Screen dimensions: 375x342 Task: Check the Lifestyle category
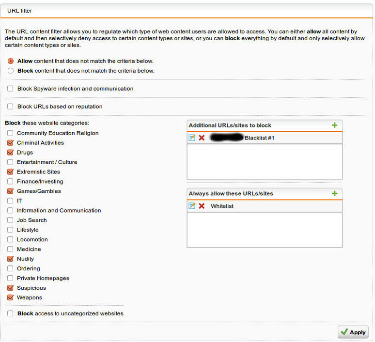(x=10, y=230)
